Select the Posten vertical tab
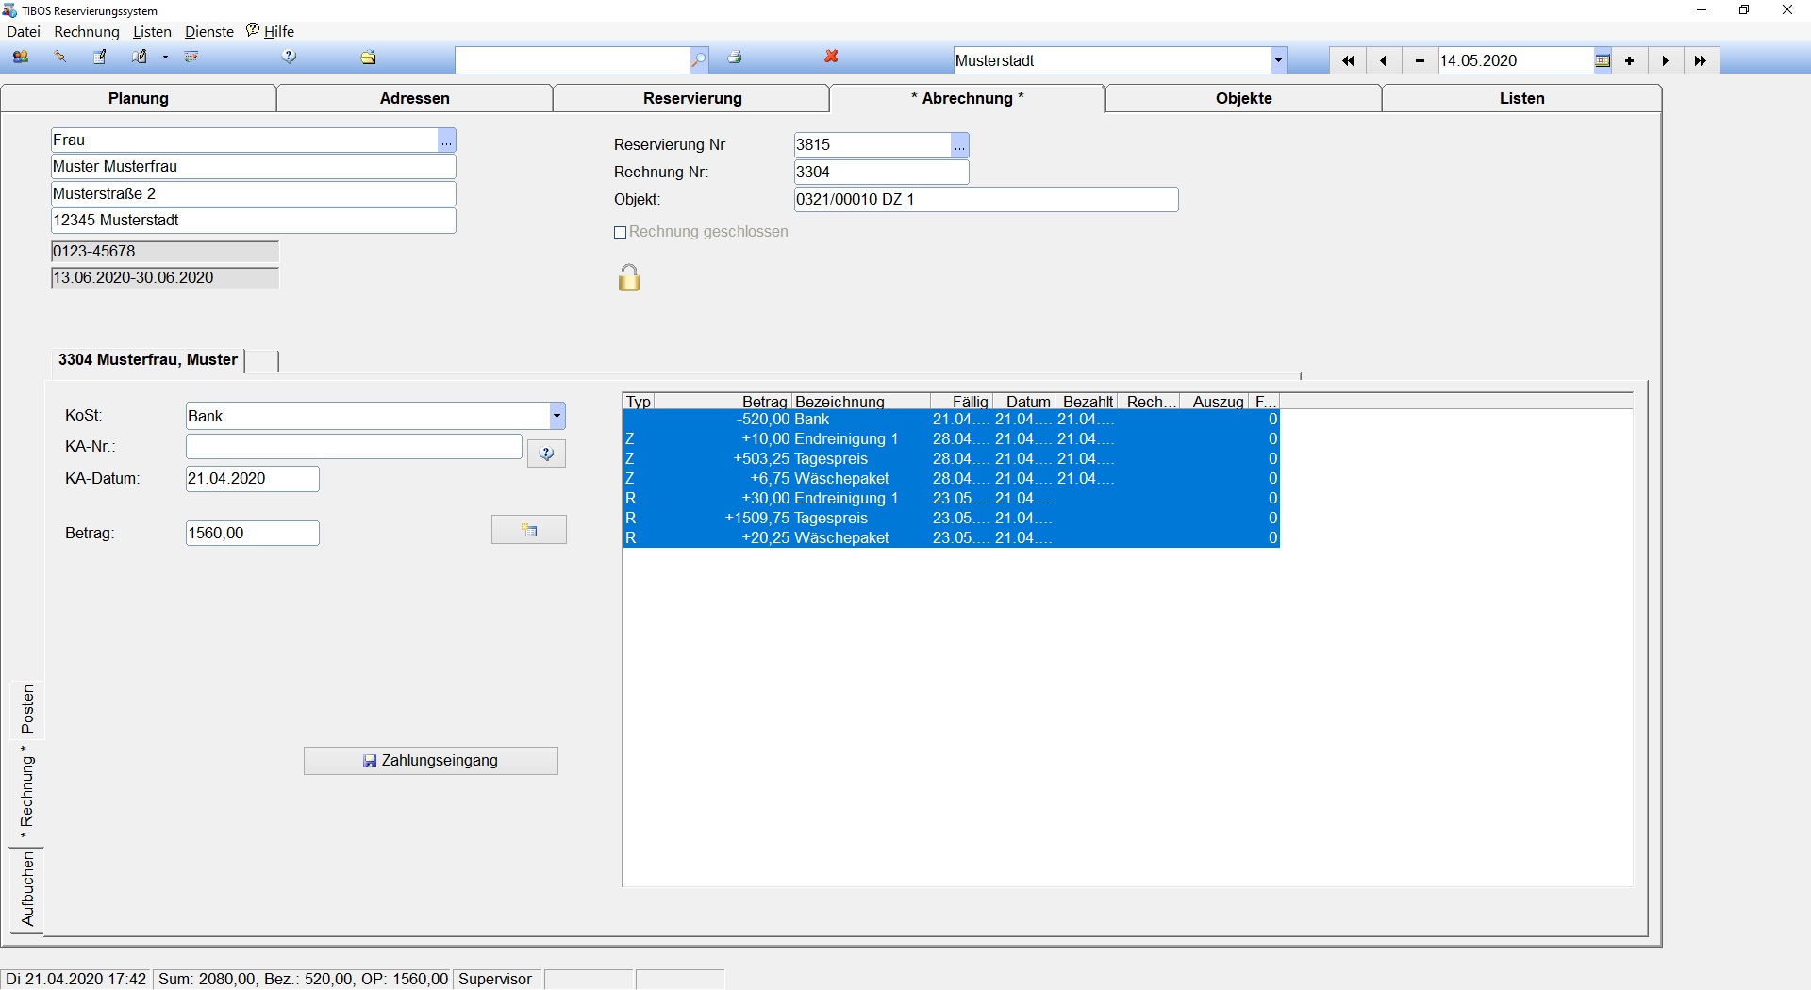This screenshot has width=1811, height=990. click(x=27, y=710)
